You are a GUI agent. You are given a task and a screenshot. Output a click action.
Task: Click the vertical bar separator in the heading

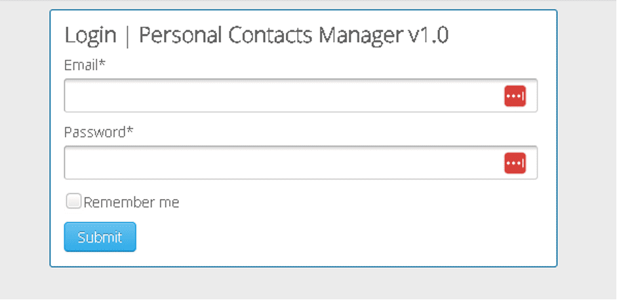pos(127,37)
